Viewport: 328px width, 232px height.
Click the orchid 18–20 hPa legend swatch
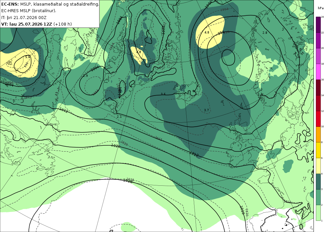tap(318, 56)
